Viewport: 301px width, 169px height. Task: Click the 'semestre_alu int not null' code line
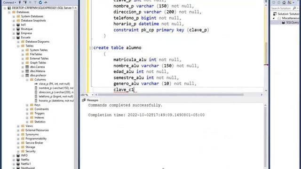tap(146, 77)
